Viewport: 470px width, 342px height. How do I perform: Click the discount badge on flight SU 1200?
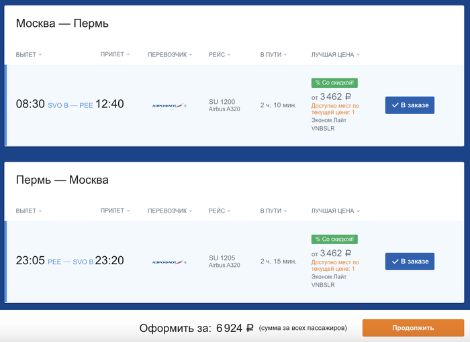[334, 82]
